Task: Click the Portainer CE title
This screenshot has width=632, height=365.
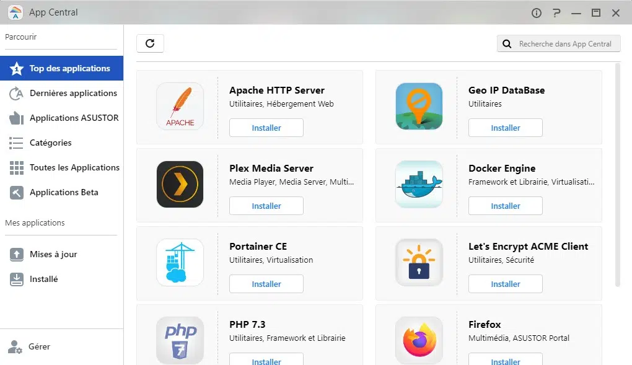Action: click(258, 247)
